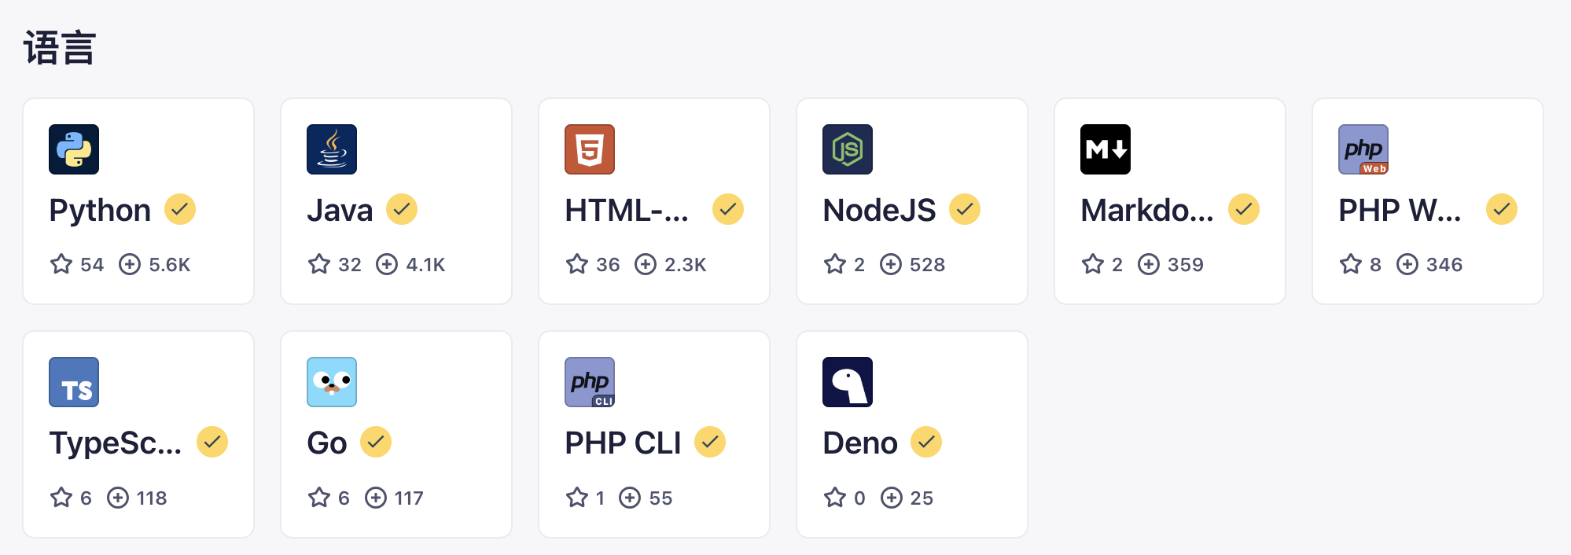Click the fork count icon on Java card
The image size is (1571, 555).
tap(387, 264)
